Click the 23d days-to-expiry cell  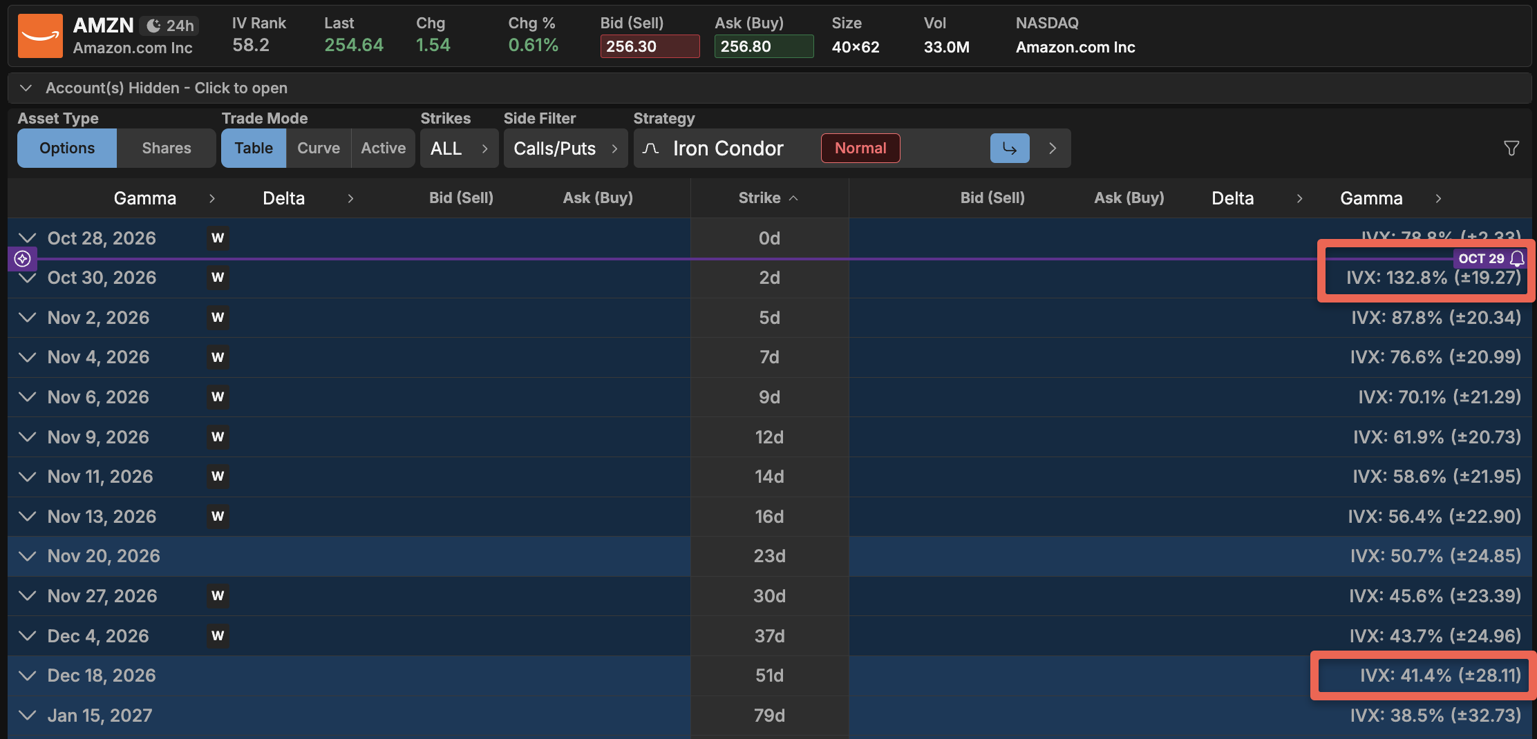[769, 556]
